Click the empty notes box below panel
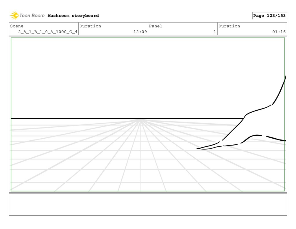The image size is (296, 229). click(148, 204)
